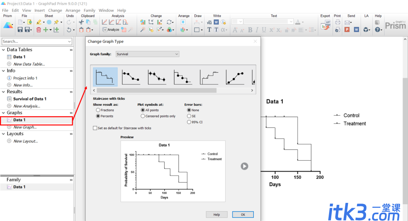Collapse the Data Tables section
This screenshot has height=221, width=408.
tap(3, 50)
